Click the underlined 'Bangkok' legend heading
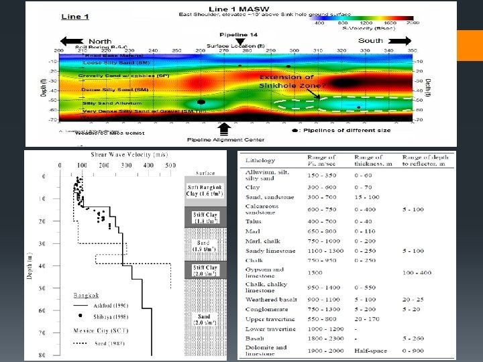The height and width of the screenshot is (362, 483). coord(86,296)
